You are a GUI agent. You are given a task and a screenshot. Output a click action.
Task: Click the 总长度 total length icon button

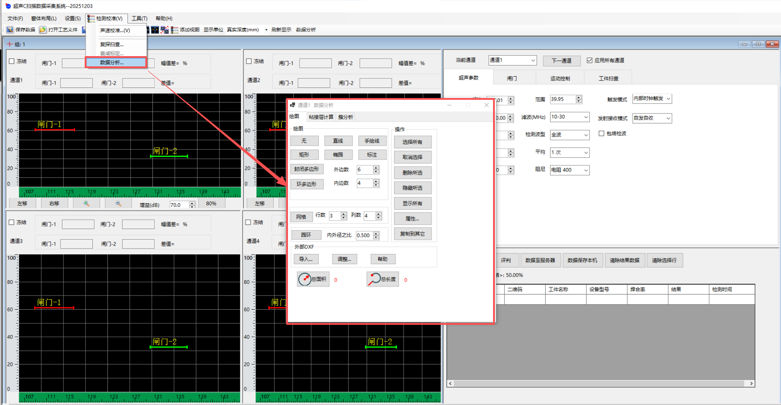click(382, 279)
